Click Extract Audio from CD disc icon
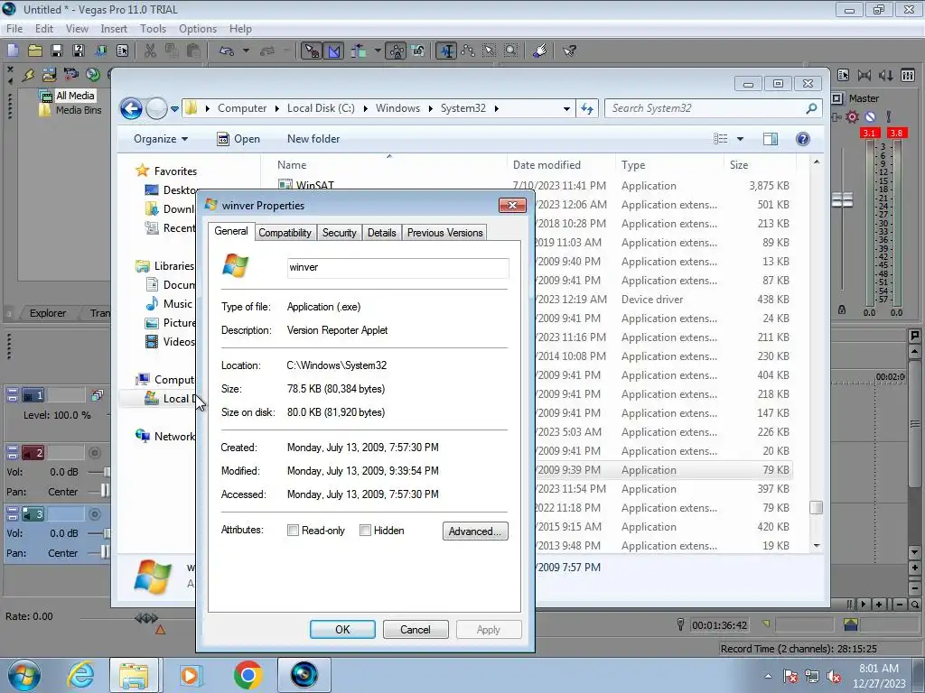This screenshot has width=925, height=693. (93, 74)
